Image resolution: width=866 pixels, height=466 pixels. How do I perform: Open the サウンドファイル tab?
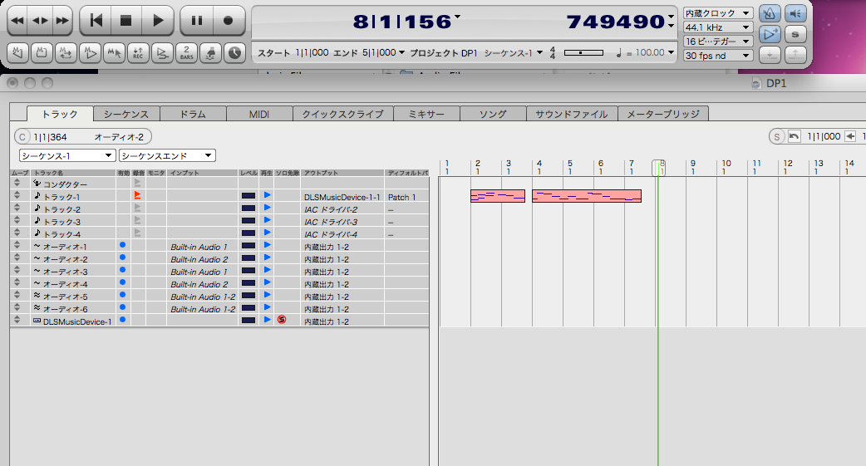pyautogui.click(x=572, y=115)
